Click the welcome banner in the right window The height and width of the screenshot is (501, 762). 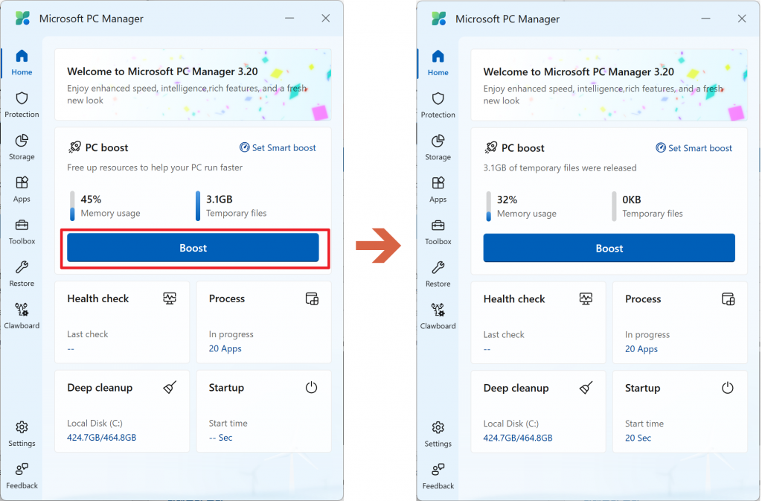tap(609, 85)
